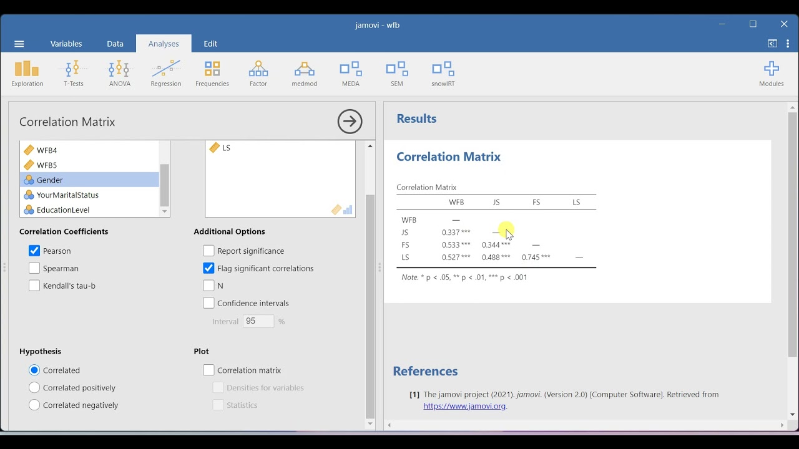The image size is (799, 449).
Task: Switch to the Variables tab
Action: click(66, 44)
